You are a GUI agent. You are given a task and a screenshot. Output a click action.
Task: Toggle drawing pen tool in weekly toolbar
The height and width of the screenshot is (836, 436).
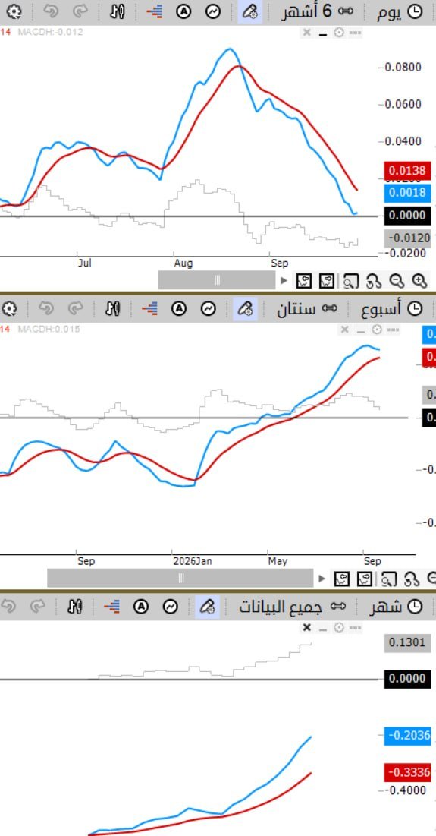(245, 309)
